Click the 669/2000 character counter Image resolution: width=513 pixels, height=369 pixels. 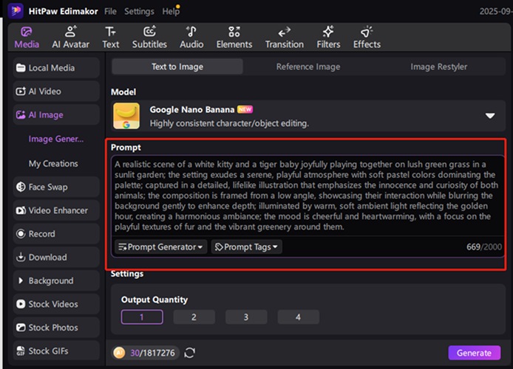(x=484, y=247)
